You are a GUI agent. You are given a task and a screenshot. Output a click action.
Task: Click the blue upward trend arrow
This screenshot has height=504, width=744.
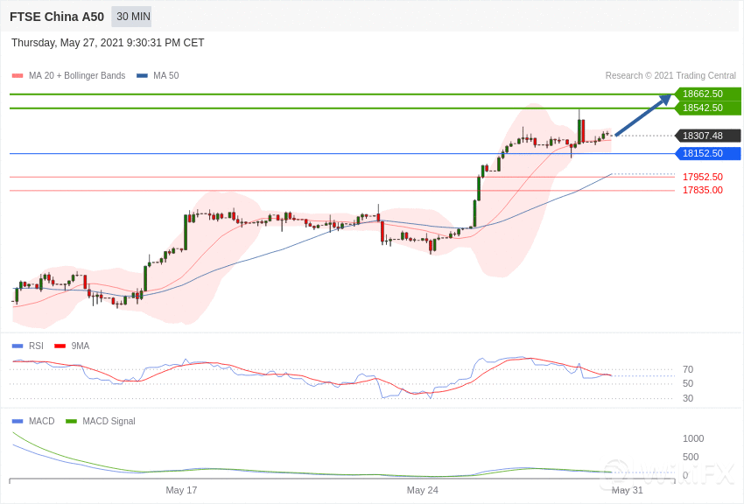(643, 115)
